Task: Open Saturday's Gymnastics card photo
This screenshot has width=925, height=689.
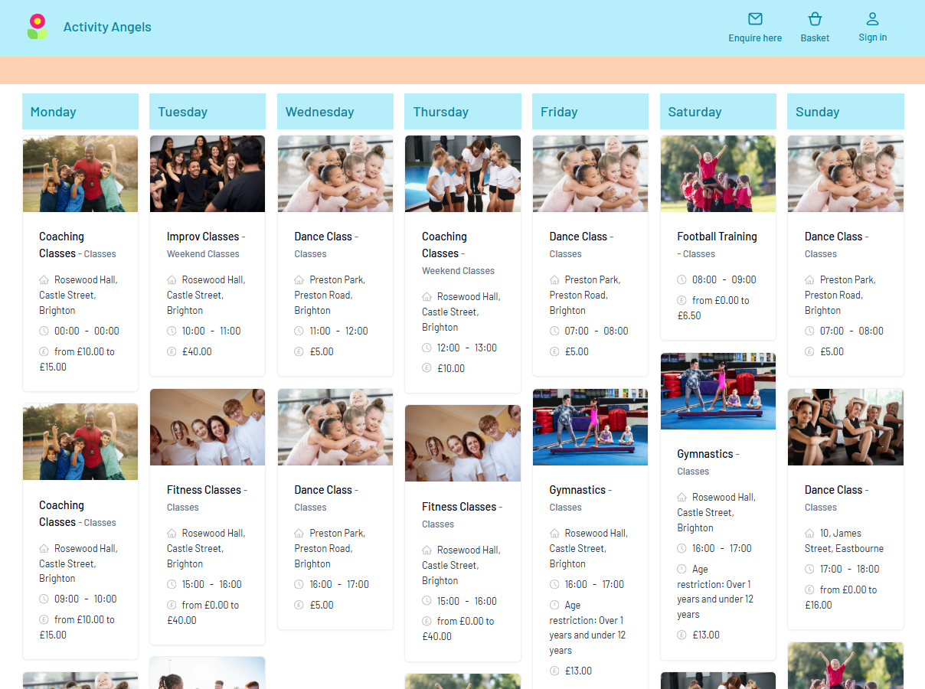Action: 718,391
